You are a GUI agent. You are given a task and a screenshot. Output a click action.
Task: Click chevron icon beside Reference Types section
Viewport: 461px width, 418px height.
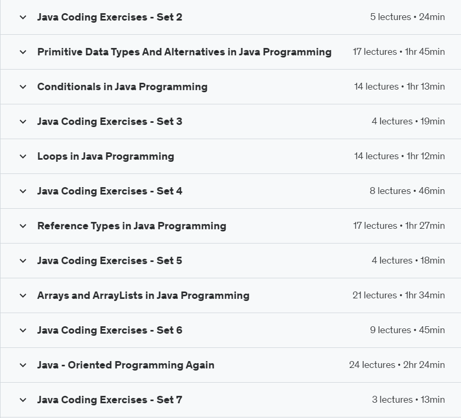click(x=23, y=226)
